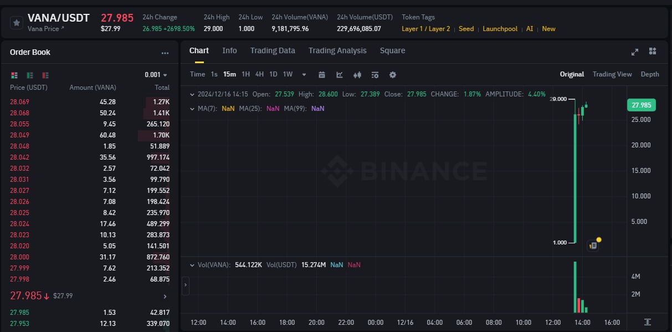The image size is (672, 332).
Task: Click the AI token tag
Action: pos(530,29)
